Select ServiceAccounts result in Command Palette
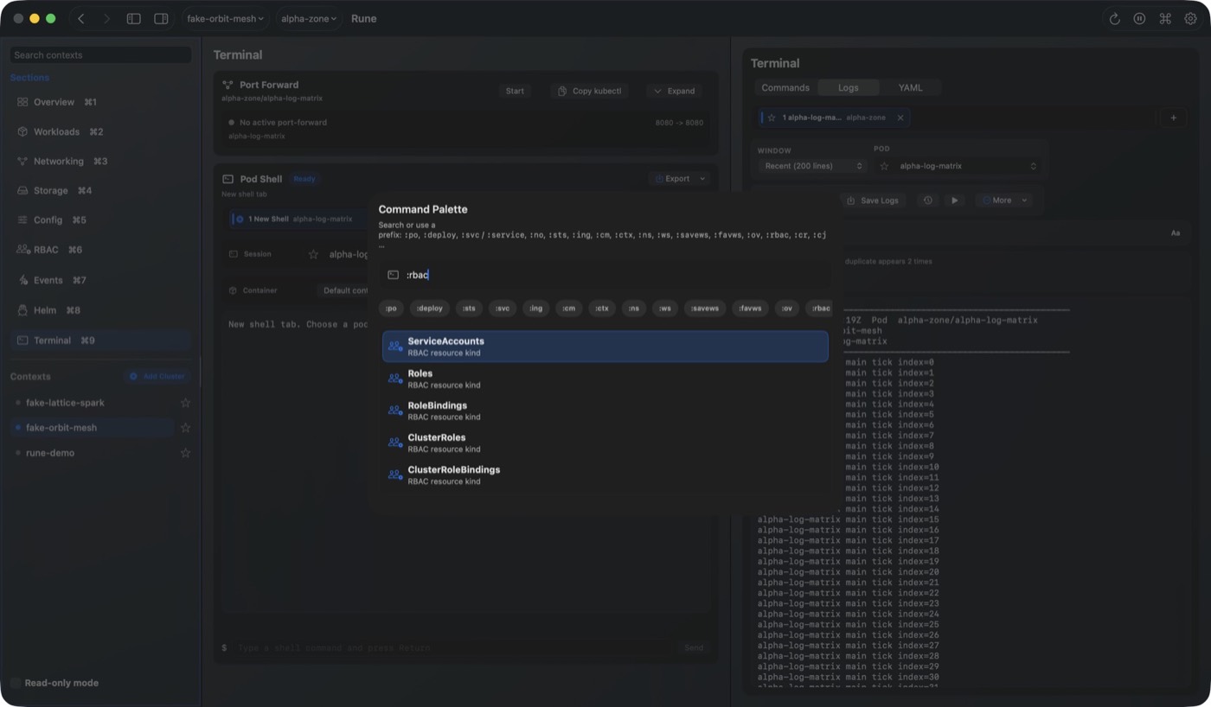 [x=605, y=347]
